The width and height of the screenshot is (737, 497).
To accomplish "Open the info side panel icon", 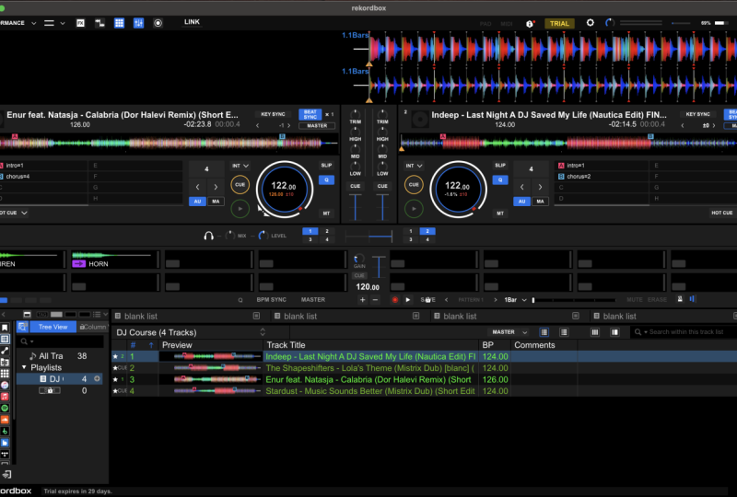I will (x=614, y=332).
